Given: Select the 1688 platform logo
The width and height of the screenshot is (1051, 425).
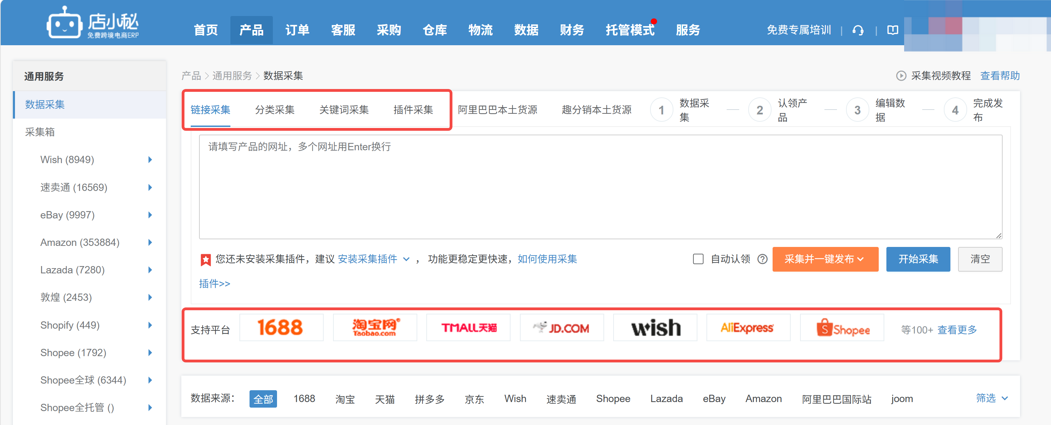Looking at the screenshot, I should point(281,328).
